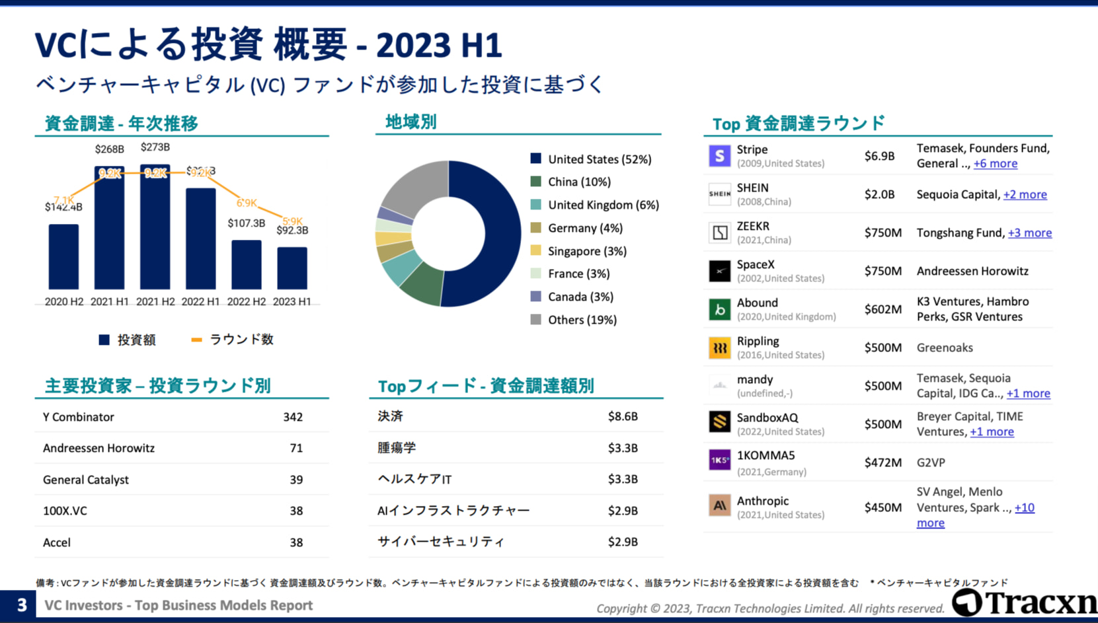The width and height of the screenshot is (1098, 623).
Task: Click the AIインフラストラクチャー feed row
Action: point(516,510)
